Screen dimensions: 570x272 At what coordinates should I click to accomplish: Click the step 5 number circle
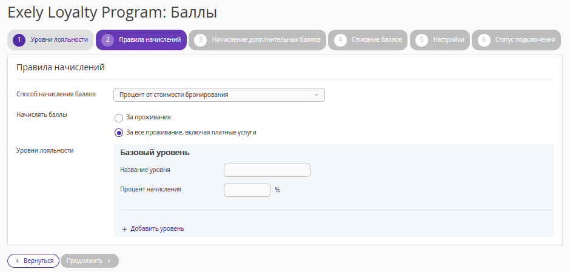pyautogui.click(x=421, y=40)
